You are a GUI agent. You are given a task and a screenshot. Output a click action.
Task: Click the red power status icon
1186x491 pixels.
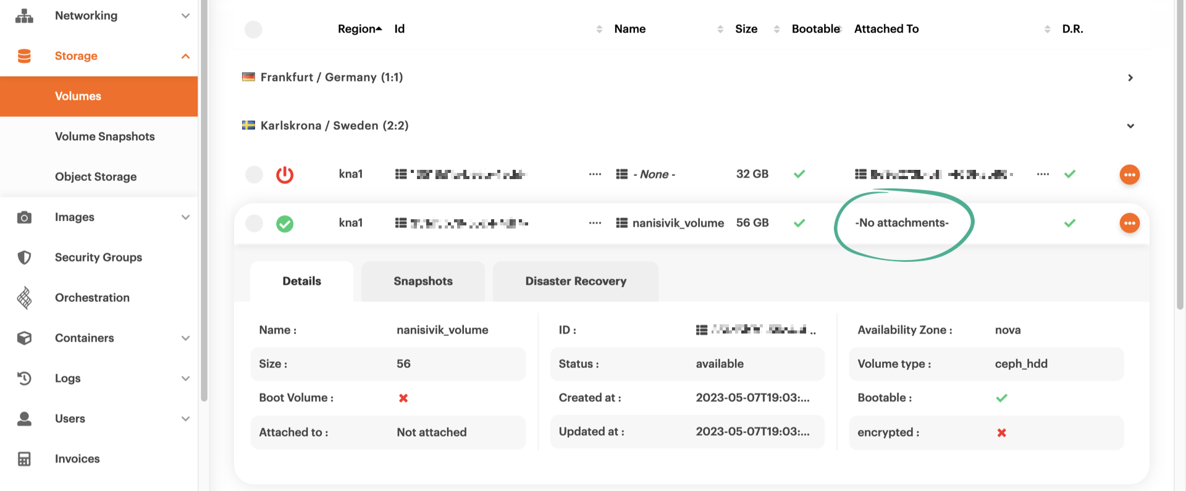coord(285,175)
